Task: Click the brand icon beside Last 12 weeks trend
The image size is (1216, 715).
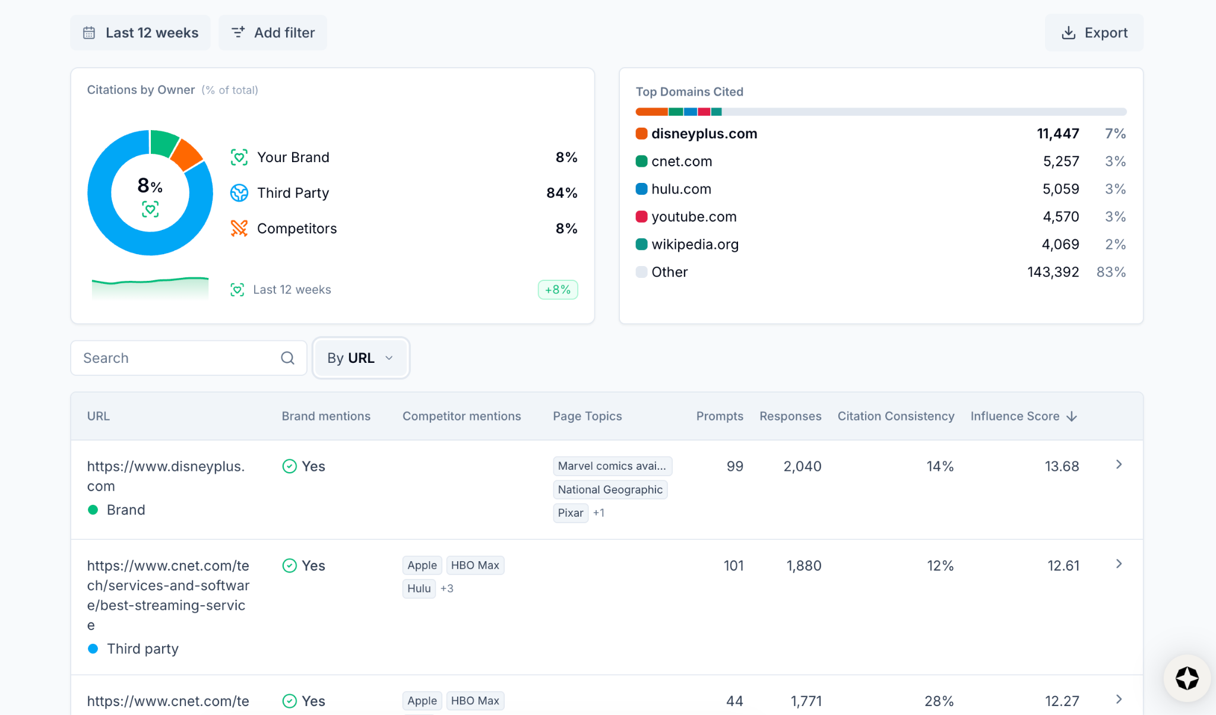Action: click(237, 290)
